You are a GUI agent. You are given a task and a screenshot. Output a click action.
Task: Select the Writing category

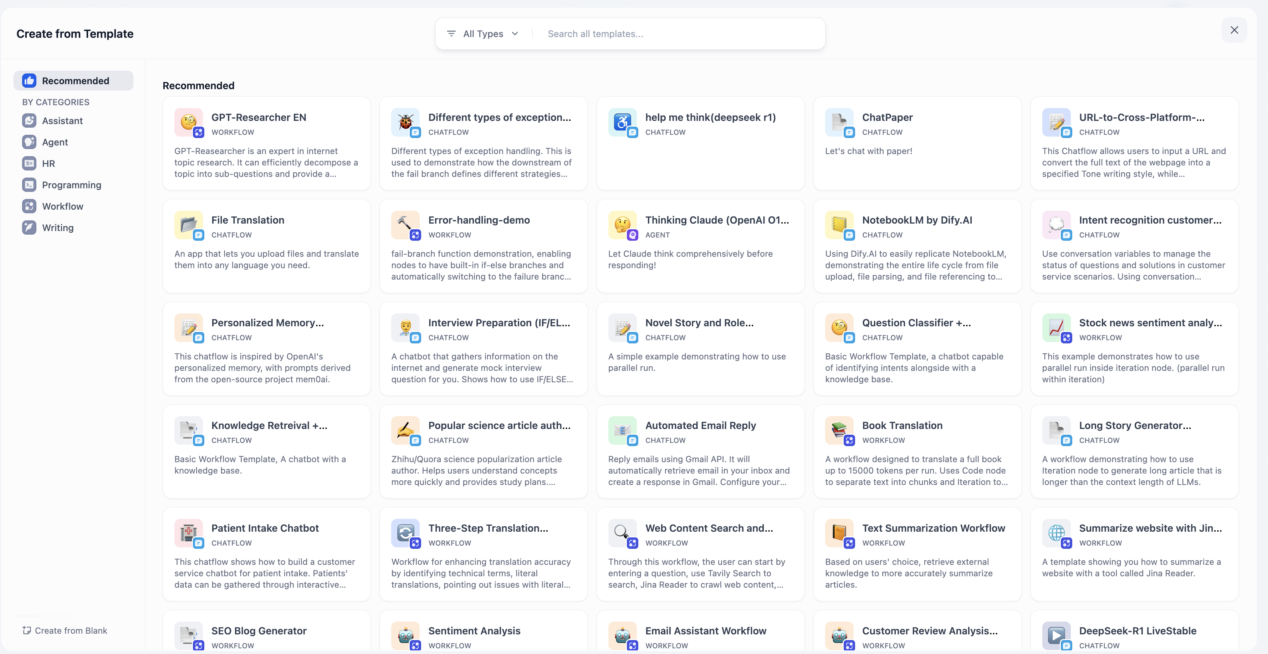(x=73, y=228)
